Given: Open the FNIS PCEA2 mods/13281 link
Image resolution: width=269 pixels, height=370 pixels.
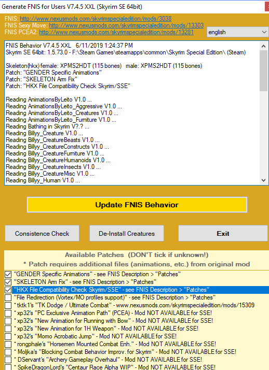Looking at the screenshot, I should (x=116, y=32).
